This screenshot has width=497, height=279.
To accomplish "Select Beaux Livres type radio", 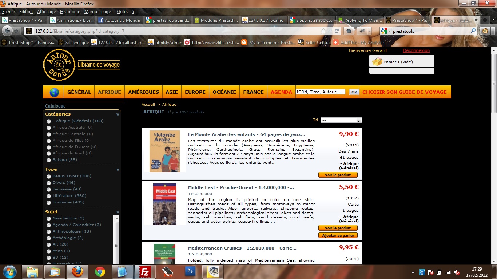I will (x=49, y=176).
